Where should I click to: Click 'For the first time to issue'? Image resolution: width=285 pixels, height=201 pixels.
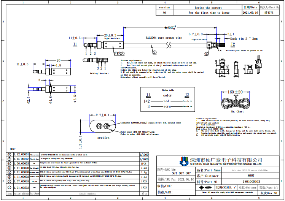209,13
